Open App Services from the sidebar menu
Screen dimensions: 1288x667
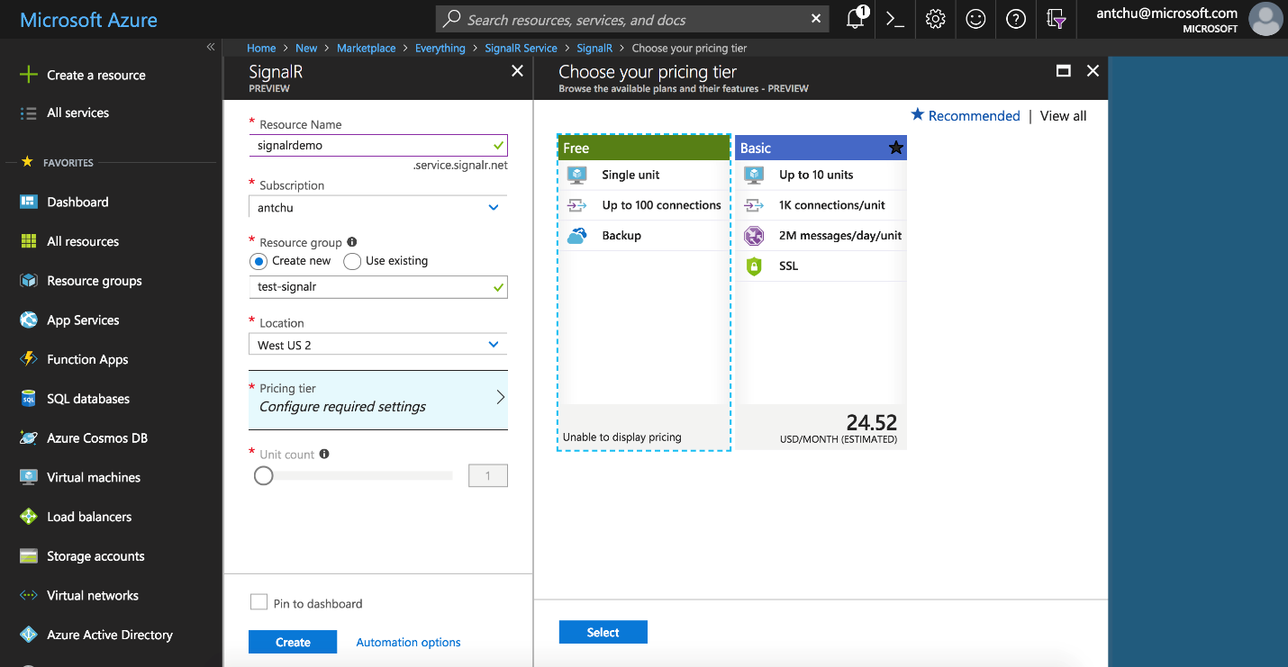83,320
